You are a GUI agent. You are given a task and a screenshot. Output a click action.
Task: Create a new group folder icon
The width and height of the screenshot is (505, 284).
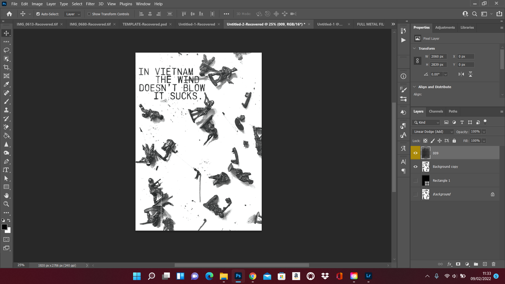point(476,264)
